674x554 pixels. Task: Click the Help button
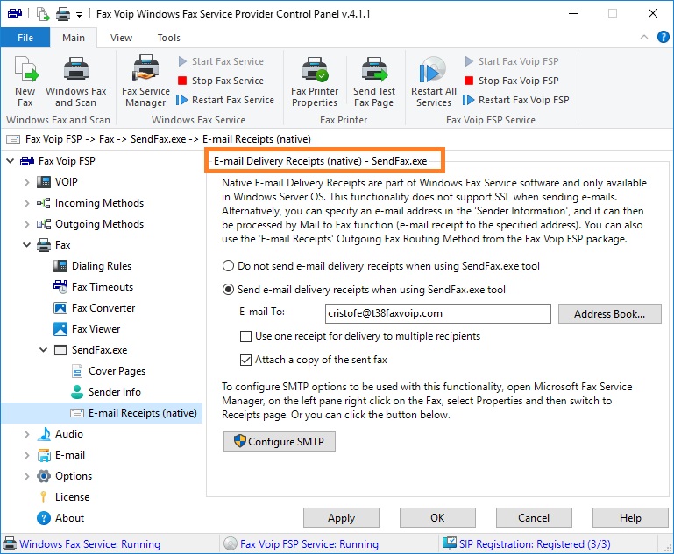tap(629, 518)
